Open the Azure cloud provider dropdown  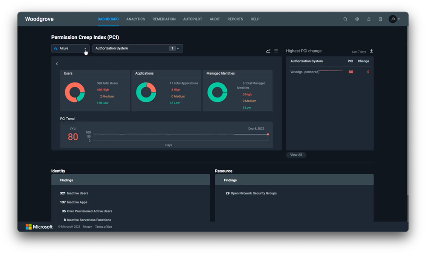pyautogui.click(x=70, y=48)
